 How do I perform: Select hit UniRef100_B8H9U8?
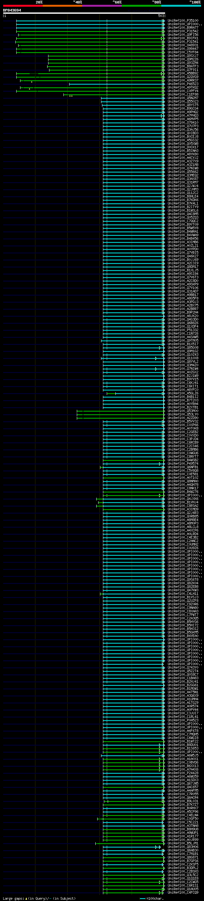(183, 829)
